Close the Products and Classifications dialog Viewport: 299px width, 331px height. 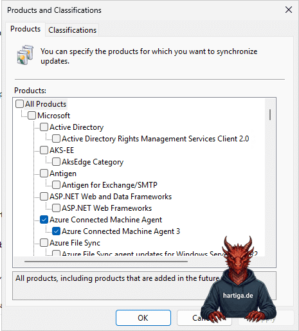pyautogui.click(x=289, y=10)
